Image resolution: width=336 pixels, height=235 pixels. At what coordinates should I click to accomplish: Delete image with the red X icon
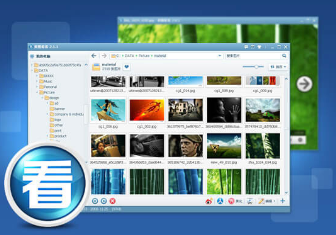click(x=112, y=201)
